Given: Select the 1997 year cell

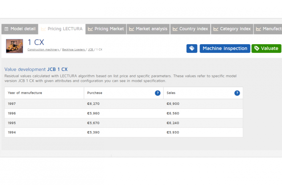Looking at the screenshot, I should click(12, 104).
